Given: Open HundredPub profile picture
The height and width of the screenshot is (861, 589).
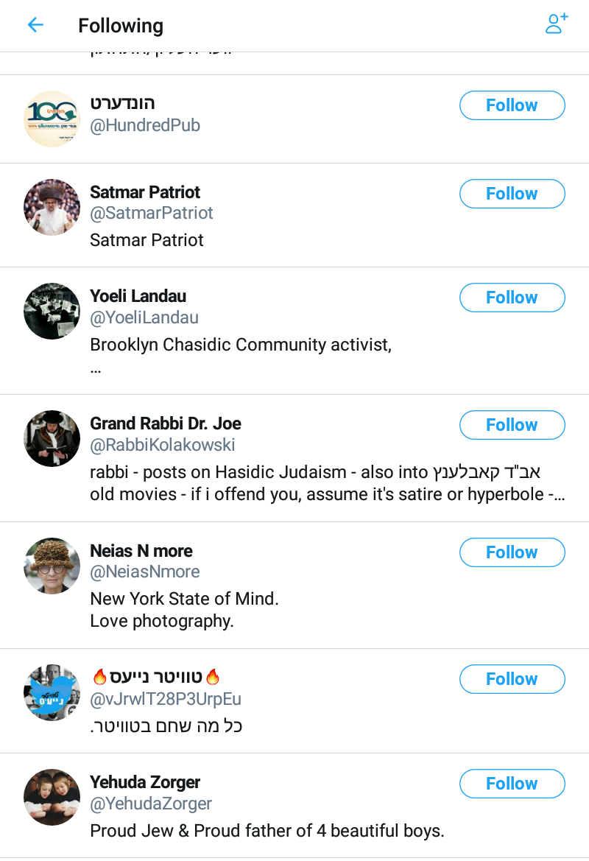Looking at the screenshot, I should [x=52, y=119].
